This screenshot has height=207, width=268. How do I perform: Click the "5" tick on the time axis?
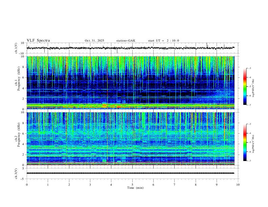click(x=132, y=185)
